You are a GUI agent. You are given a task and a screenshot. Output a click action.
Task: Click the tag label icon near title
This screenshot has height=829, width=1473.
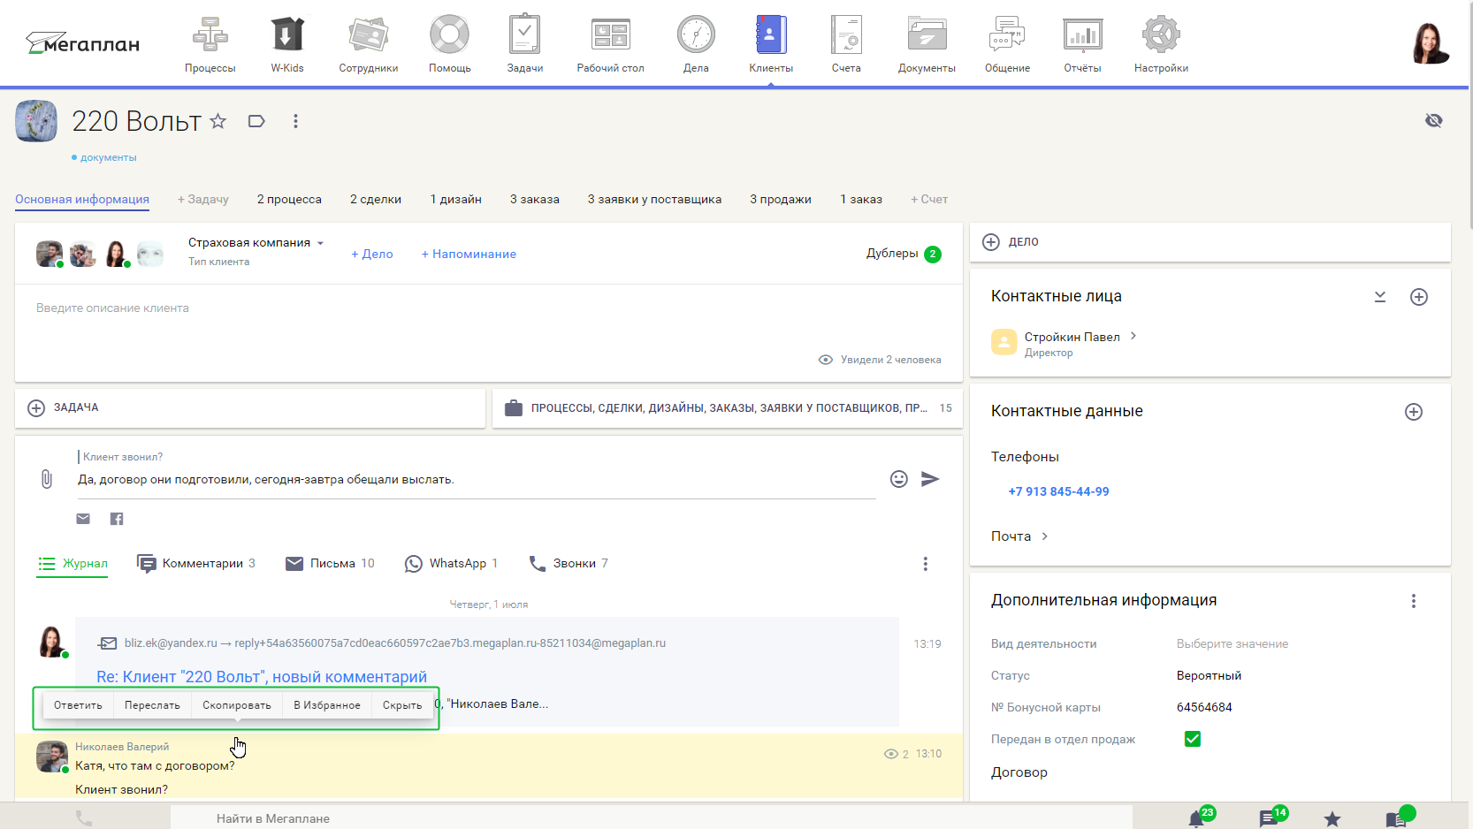(256, 121)
